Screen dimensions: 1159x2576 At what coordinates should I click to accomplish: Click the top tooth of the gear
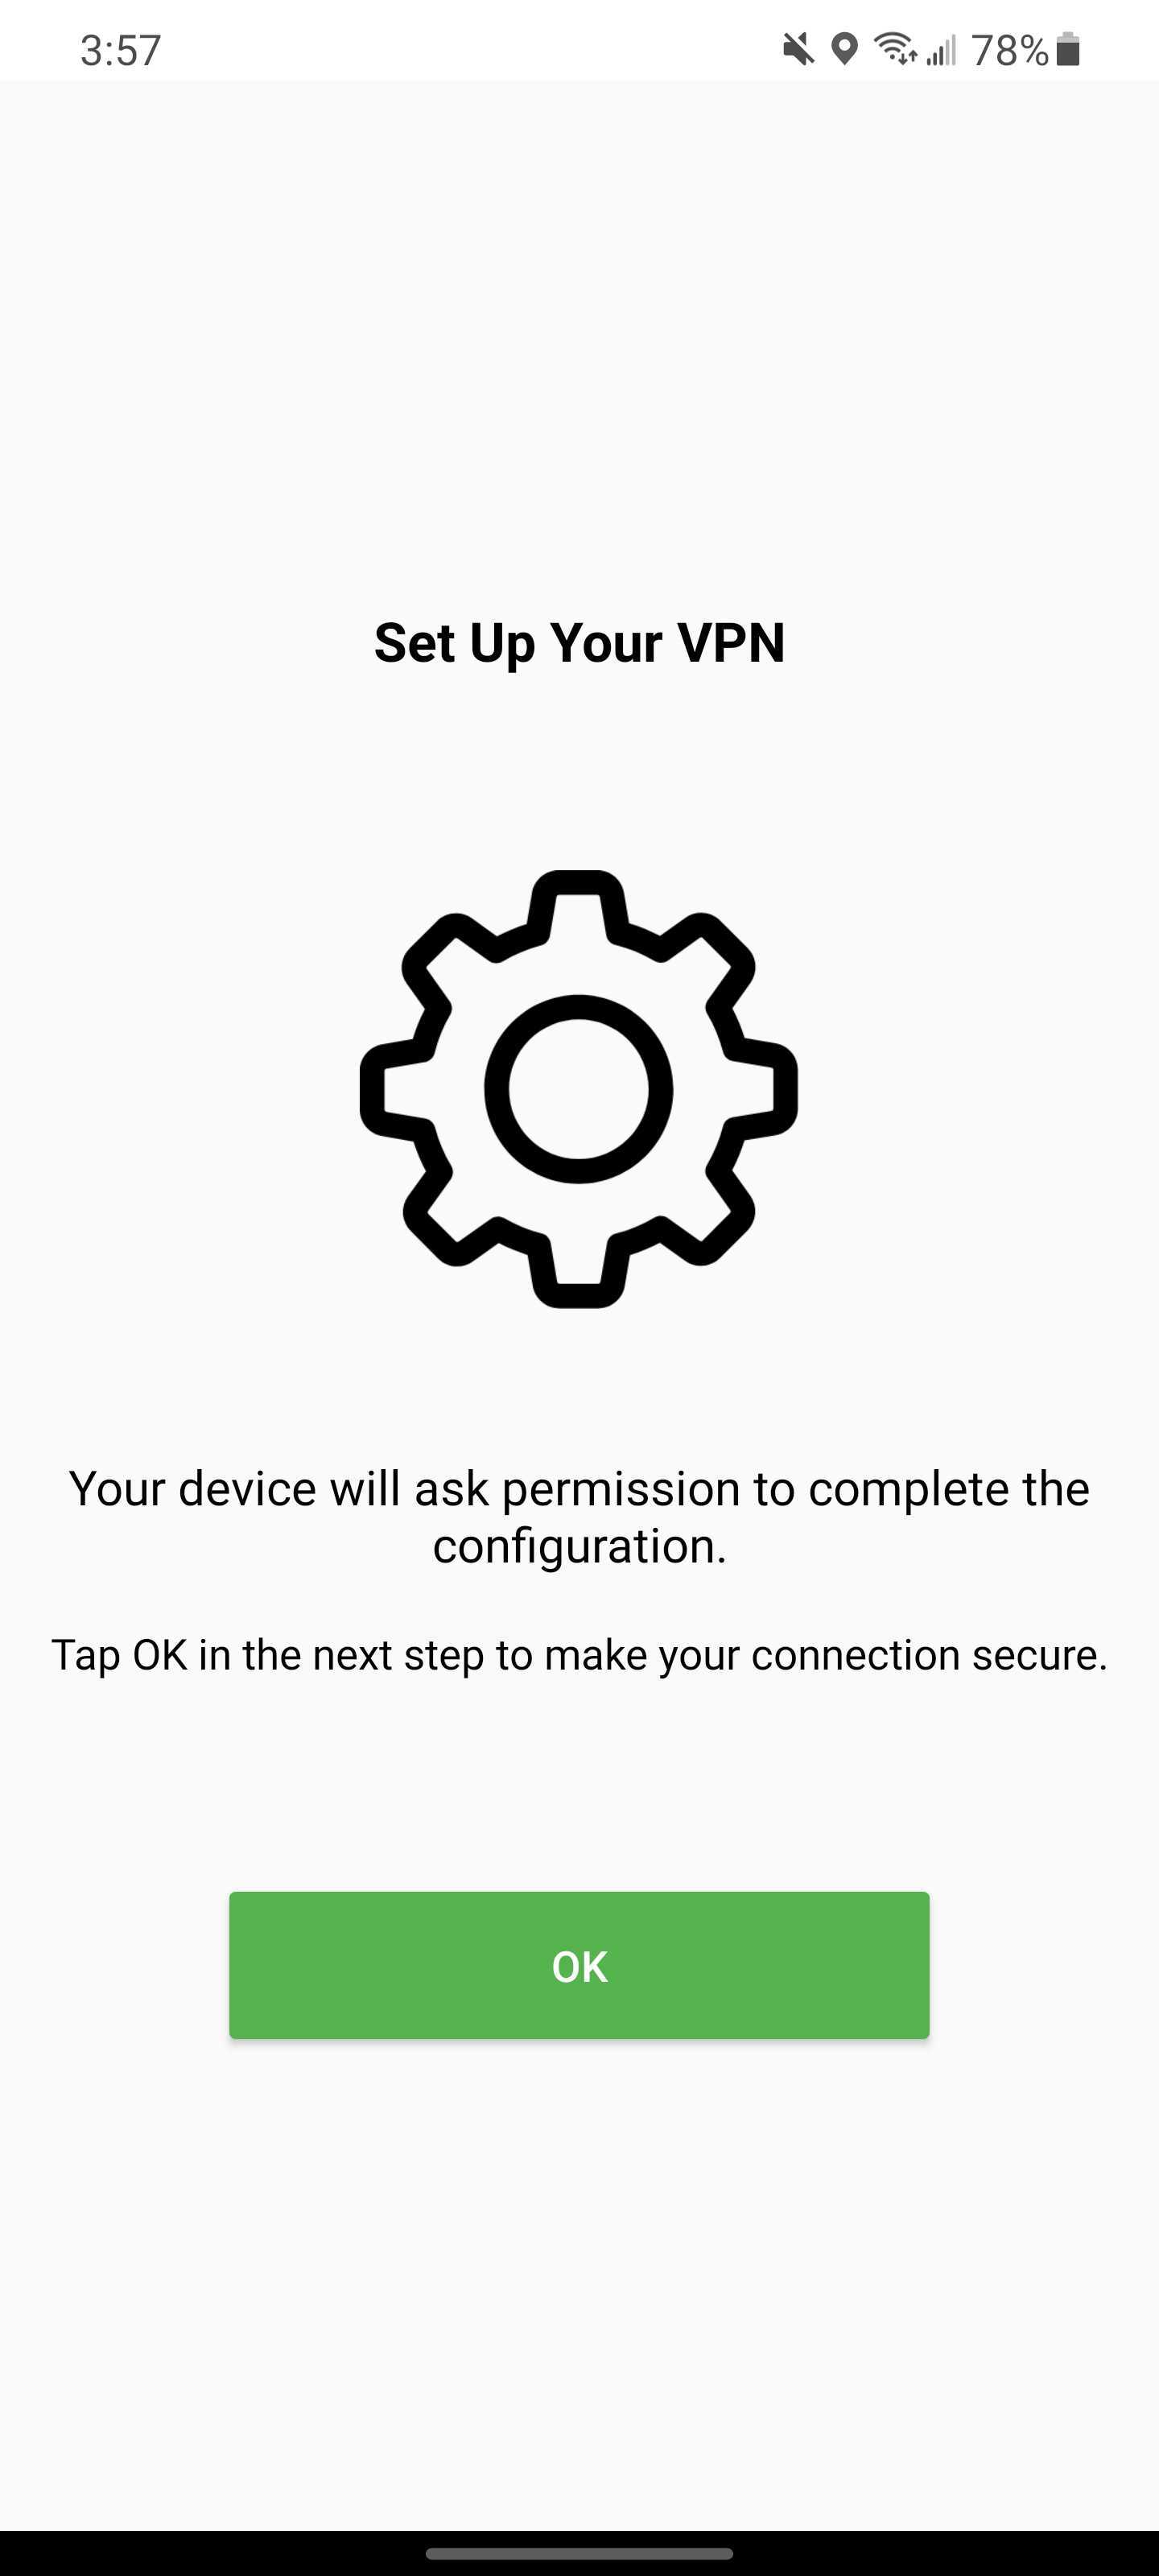(578, 905)
